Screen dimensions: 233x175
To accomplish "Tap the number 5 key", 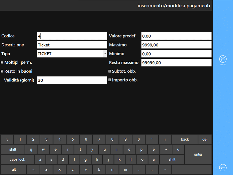I will (73, 139).
